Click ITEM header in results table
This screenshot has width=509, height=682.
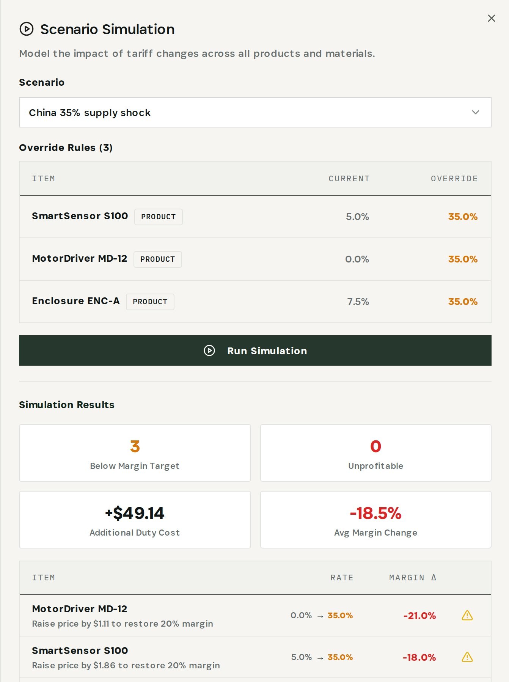(44, 578)
